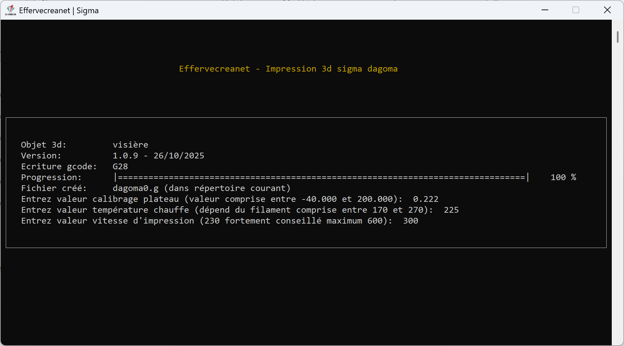Click the 'Version:' label
This screenshot has height=346, width=624.
[41, 156]
